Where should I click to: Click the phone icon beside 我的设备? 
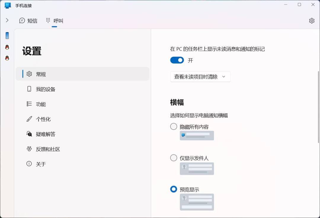[x=29, y=89]
